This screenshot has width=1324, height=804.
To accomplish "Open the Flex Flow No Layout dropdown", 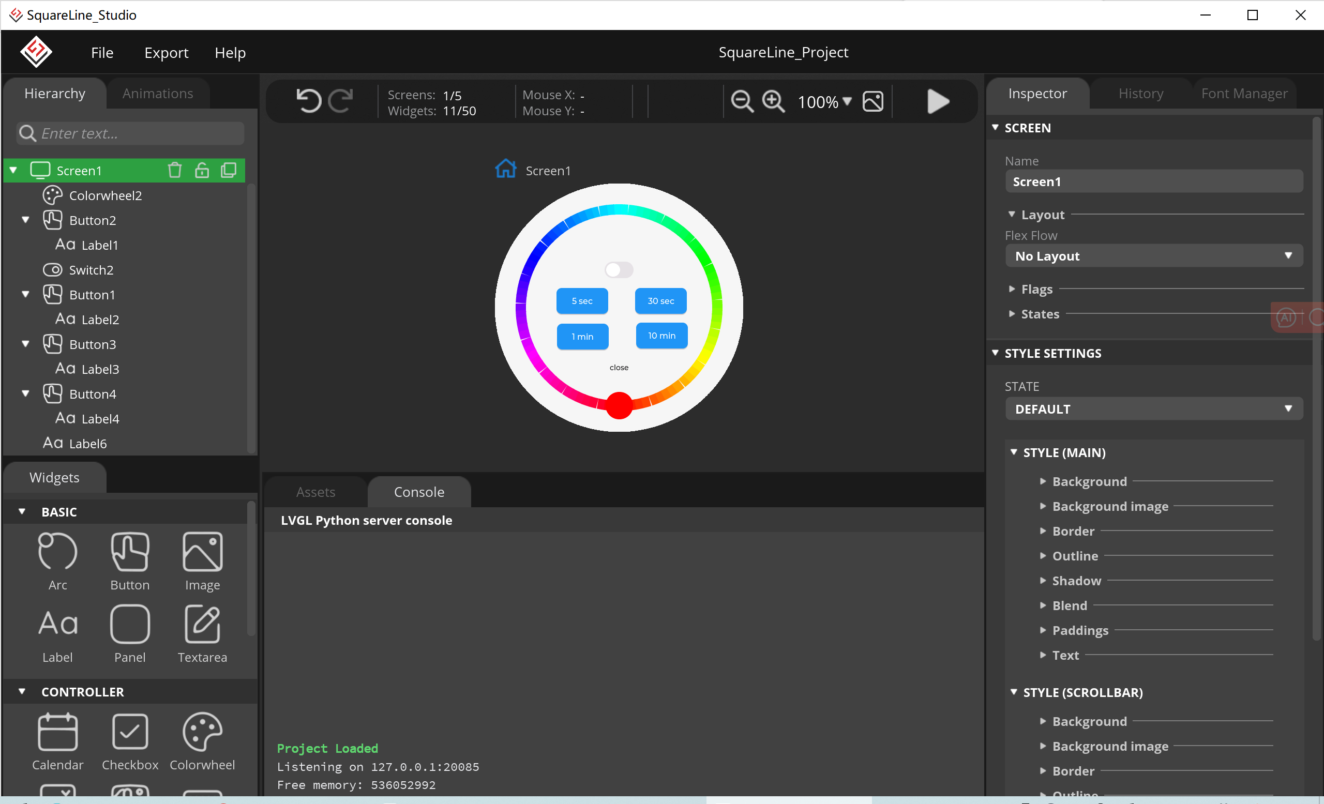I will [x=1153, y=256].
